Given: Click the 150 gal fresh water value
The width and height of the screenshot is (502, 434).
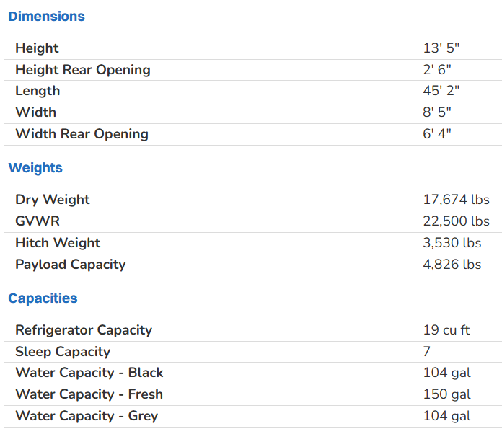Looking at the screenshot, I should point(446,394).
